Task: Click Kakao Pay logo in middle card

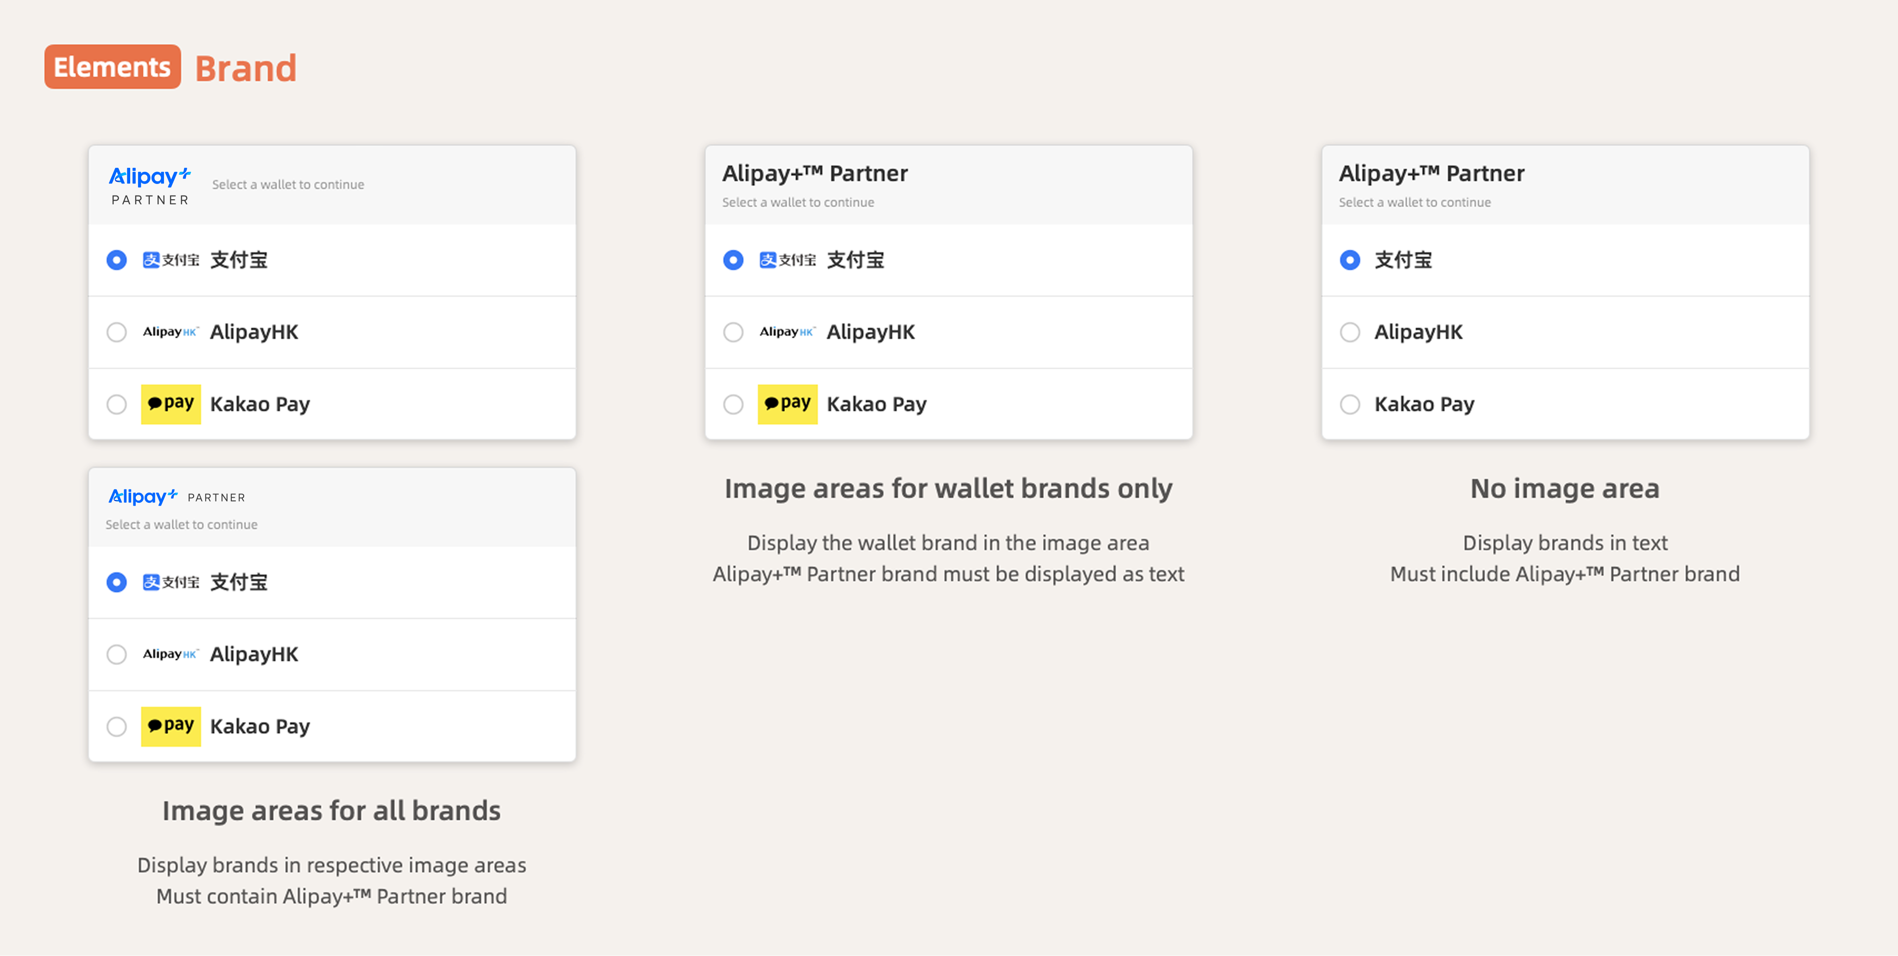Action: point(787,404)
